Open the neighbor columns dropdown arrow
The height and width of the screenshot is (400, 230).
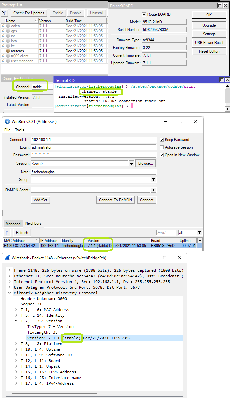[x=200, y=240]
